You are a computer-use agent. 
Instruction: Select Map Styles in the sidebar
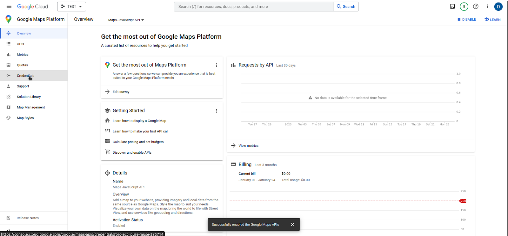pyautogui.click(x=34, y=118)
